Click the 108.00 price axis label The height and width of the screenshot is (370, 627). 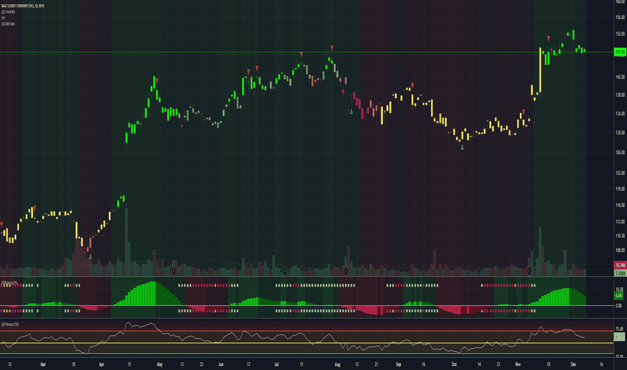pyautogui.click(x=620, y=250)
